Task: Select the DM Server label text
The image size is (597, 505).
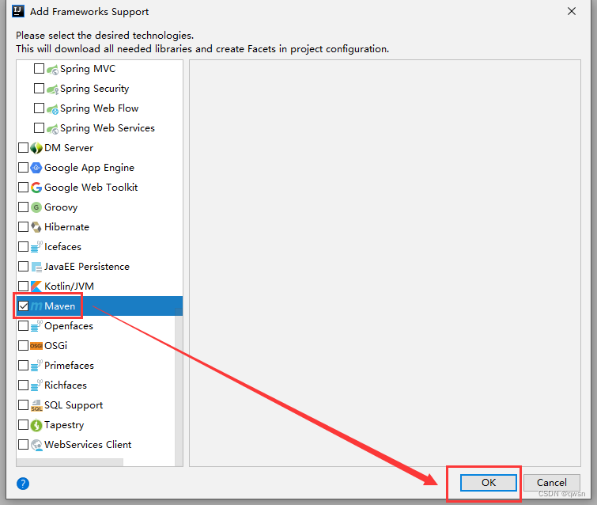Action: click(x=69, y=148)
